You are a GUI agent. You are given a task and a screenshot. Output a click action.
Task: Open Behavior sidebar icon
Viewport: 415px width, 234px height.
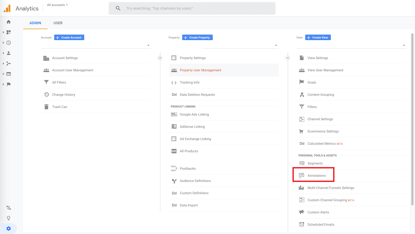[9, 74]
